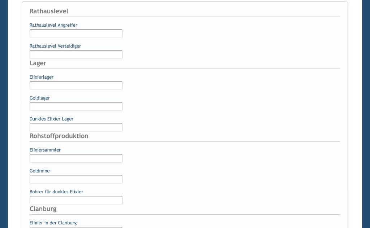The image size is (370, 228).
Task: Click the Dunkles Elixier Lager input box
Action: [x=76, y=127]
